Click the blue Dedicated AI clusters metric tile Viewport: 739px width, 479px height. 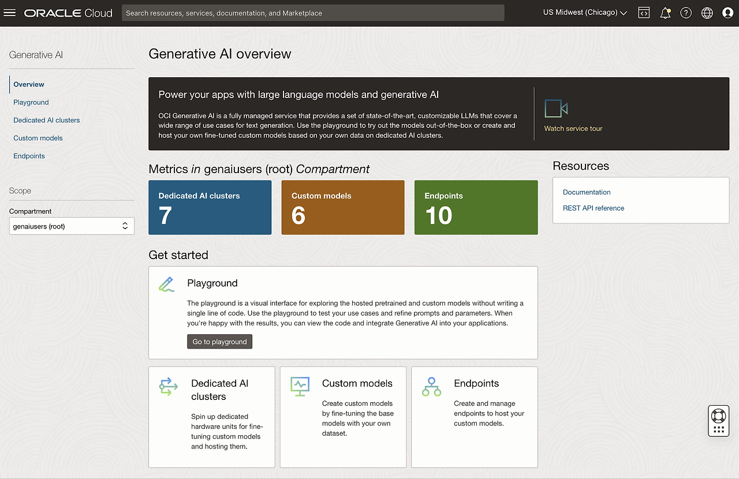pyautogui.click(x=210, y=208)
